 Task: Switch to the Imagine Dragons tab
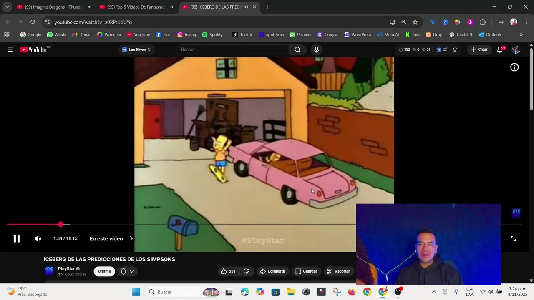[53, 7]
